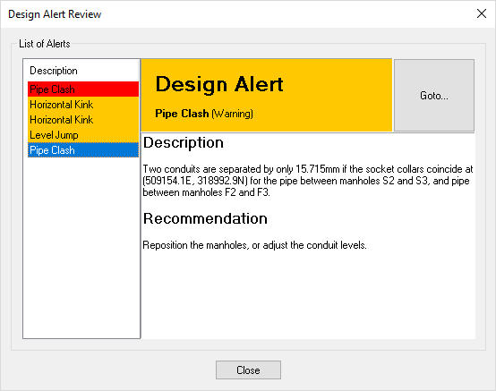Click the conduit separation description paragraph
This screenshot has height=391, width=496.
[307, 181]
